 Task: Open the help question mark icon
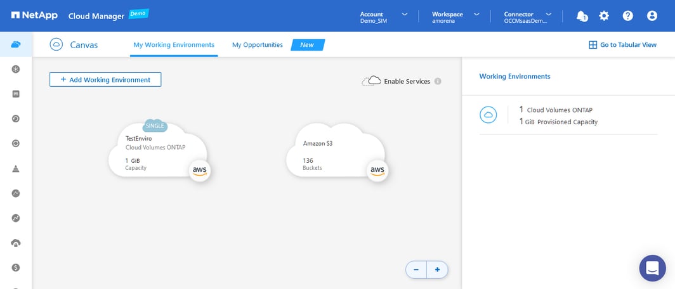tap(627, 16)
